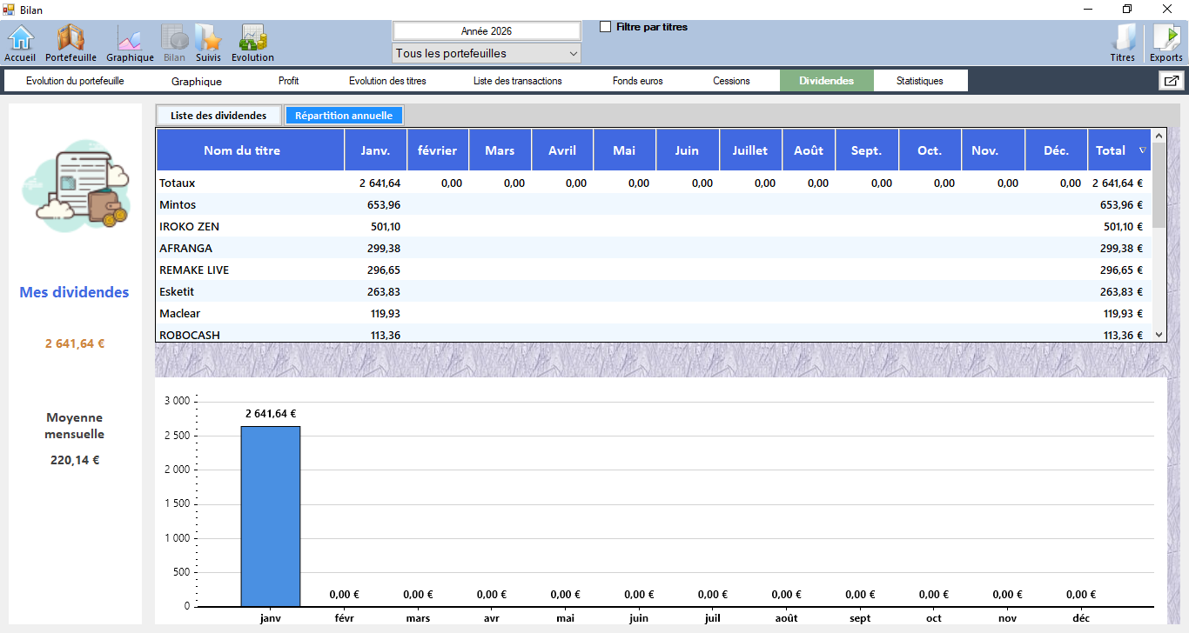Screen dimensions: 1189x633
Task: Sort by the Total column arrow
Action: (x=1142, y=150)
